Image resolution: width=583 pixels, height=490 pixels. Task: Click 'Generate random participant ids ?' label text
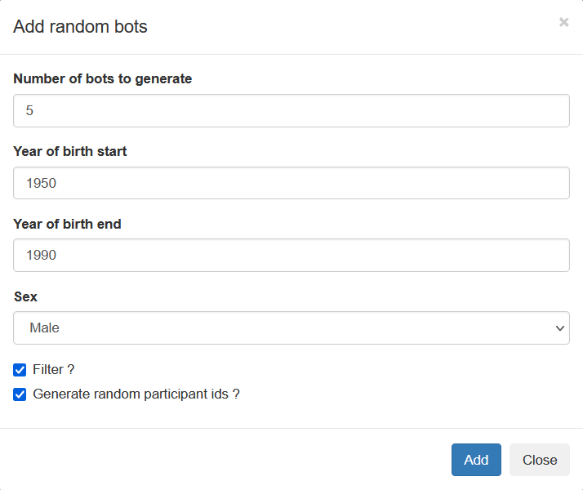[x=136, y=394]
